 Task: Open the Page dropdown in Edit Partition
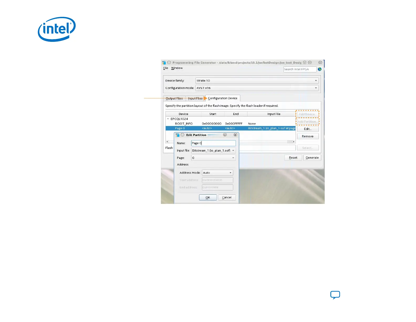pyautogui.click(x=213, y=158)
